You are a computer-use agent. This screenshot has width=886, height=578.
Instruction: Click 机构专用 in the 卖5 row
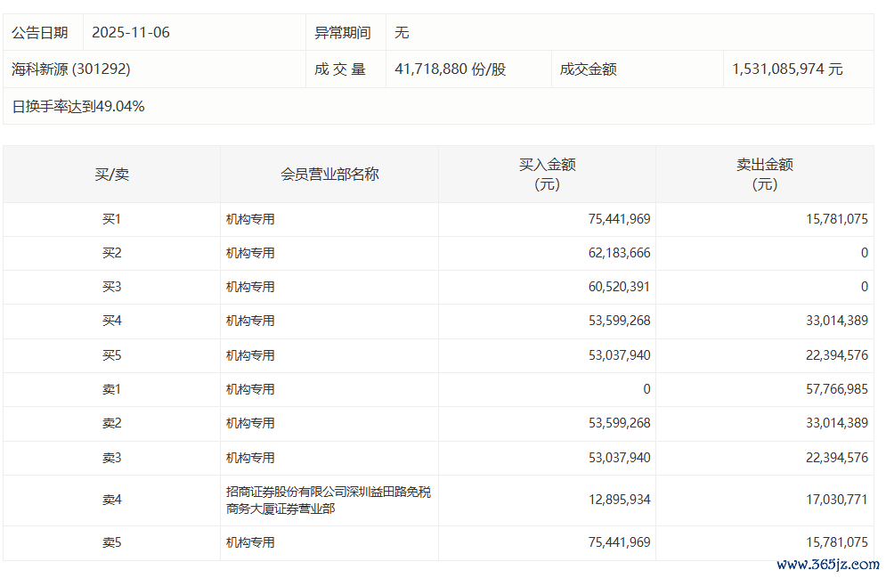(250, 542)
